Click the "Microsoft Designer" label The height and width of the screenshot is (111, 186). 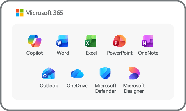[134, 88]
